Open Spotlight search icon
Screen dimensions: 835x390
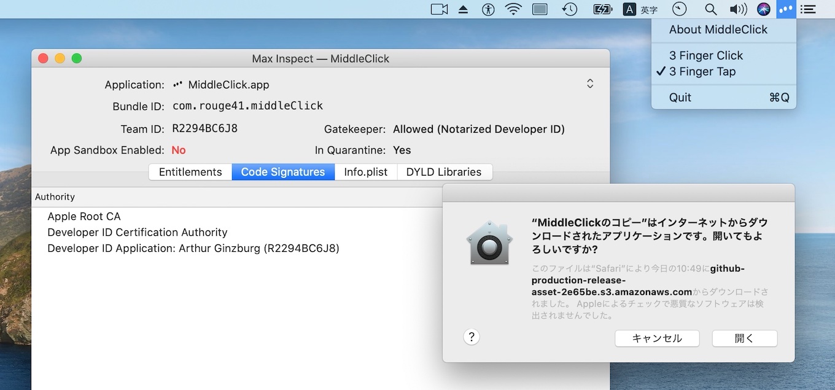point(710,9)
